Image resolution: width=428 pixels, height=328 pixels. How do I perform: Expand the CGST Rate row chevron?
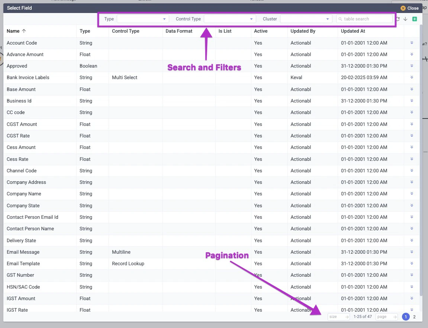(412, 135)
